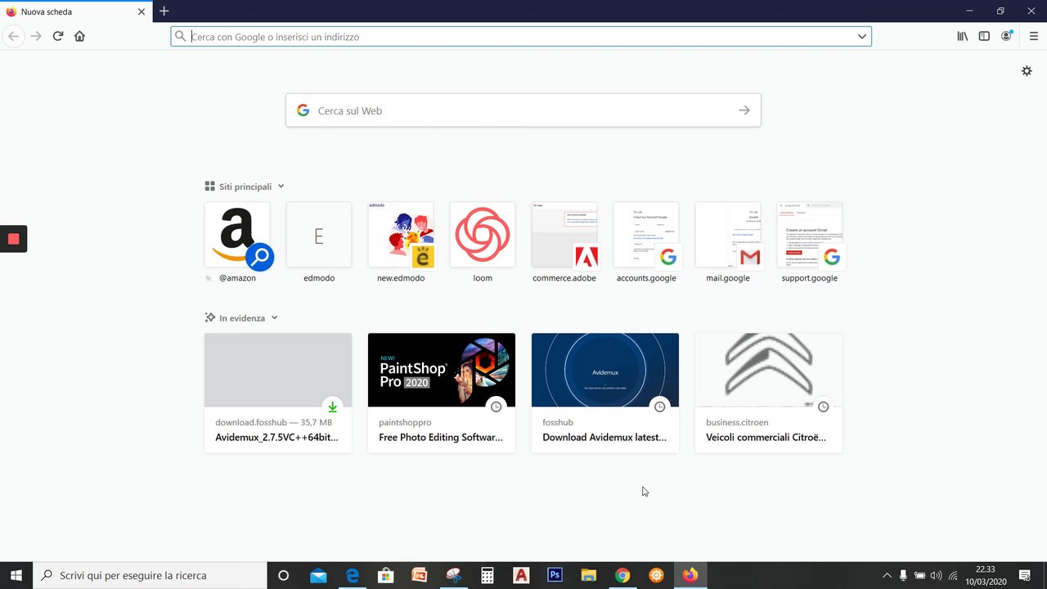This screenshot has height=589, width=1047.
Task: Collapse In evidenza section chevron
Action: tap(274, 317)
